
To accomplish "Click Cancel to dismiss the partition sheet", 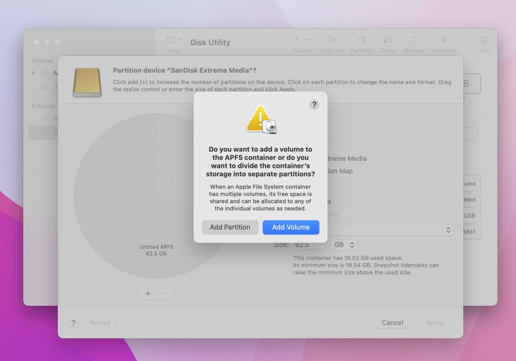I will pos(392,323).
